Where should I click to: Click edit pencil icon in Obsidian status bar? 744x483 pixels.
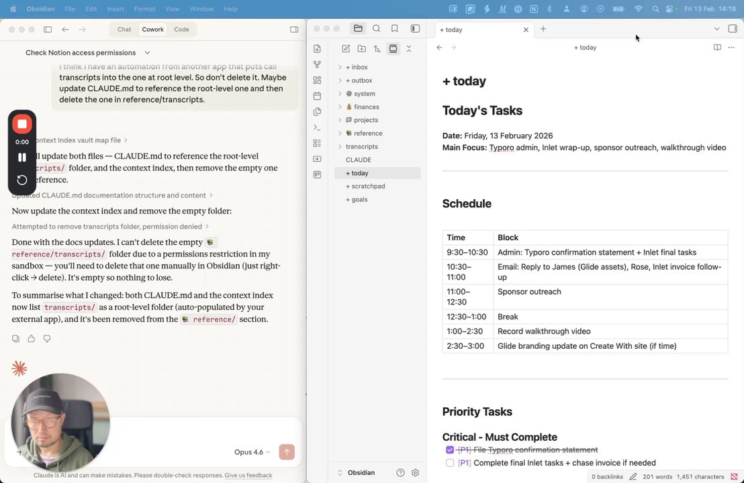pyautogui.click(x=633, y=476)
